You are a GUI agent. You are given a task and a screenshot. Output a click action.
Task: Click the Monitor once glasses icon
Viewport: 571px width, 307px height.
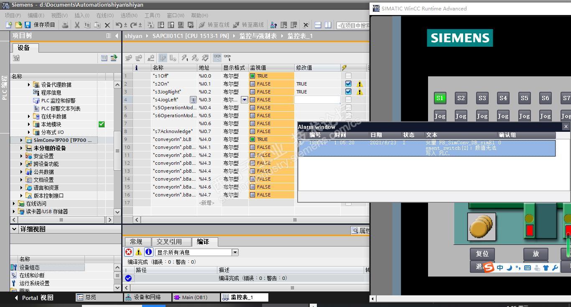click(x=227, y=58)
